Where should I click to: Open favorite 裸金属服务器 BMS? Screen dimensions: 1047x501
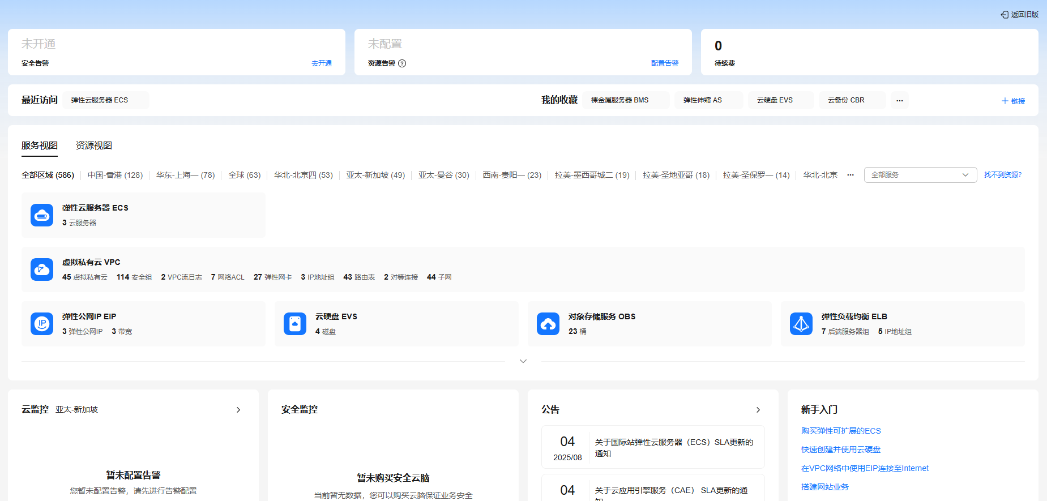[x=626, y=100]
